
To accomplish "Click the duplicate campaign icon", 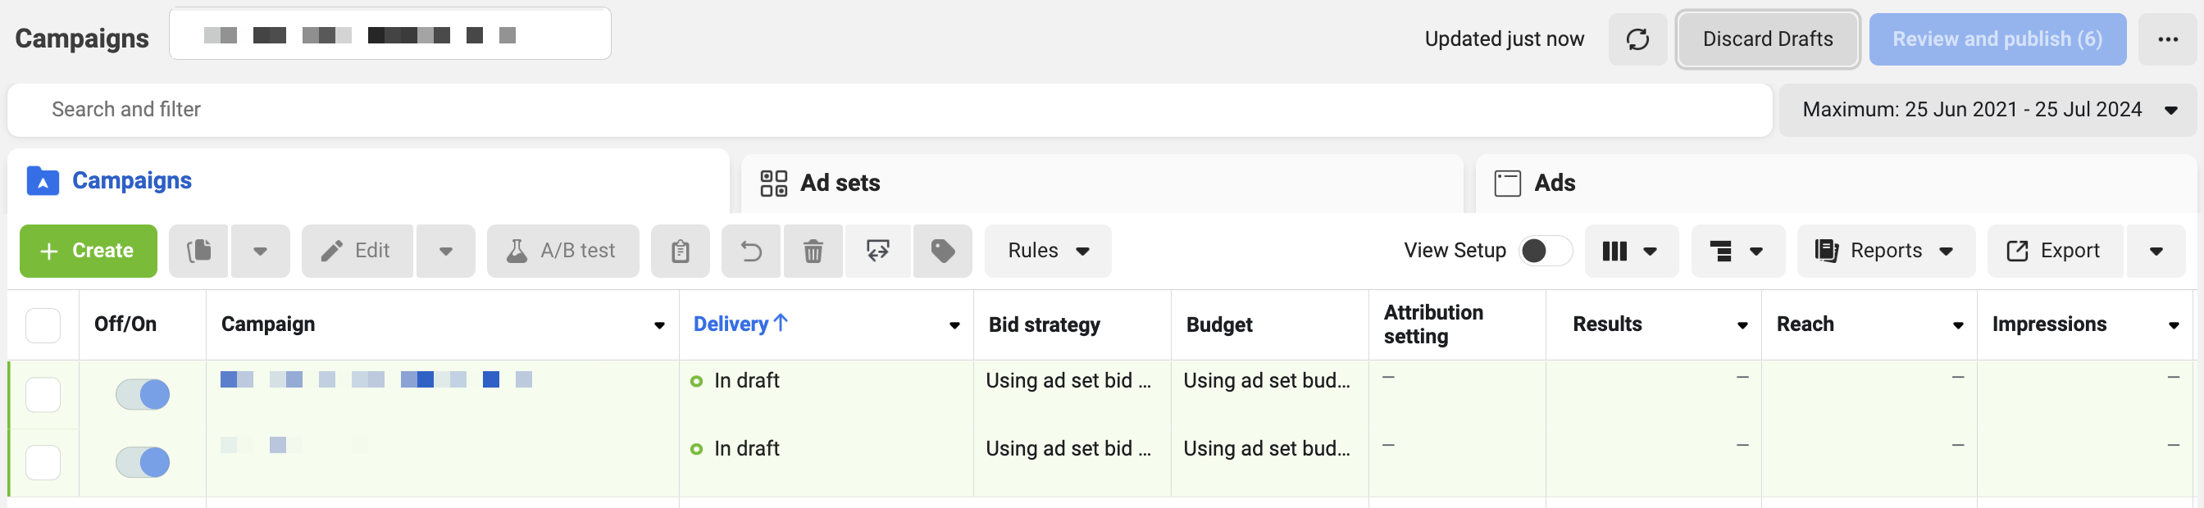I will click(x=198, y=251).
